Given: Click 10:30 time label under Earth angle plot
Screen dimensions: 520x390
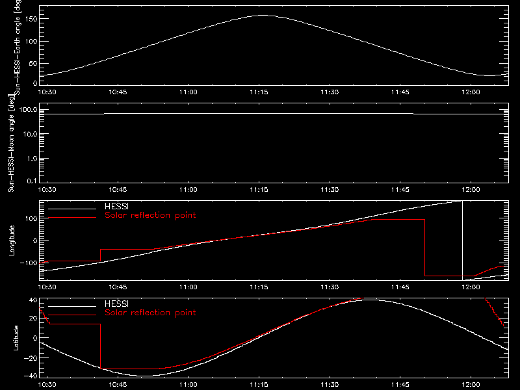Looking at the screenshot, I should click(x=47, y=92).
